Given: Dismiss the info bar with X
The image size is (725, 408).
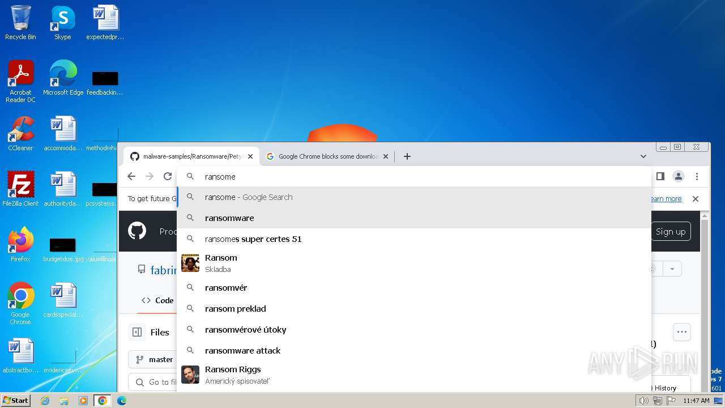Looking at the screenshot, I should pos(696,199).
